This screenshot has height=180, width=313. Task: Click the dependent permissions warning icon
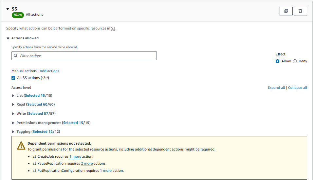tap(21, 146)
